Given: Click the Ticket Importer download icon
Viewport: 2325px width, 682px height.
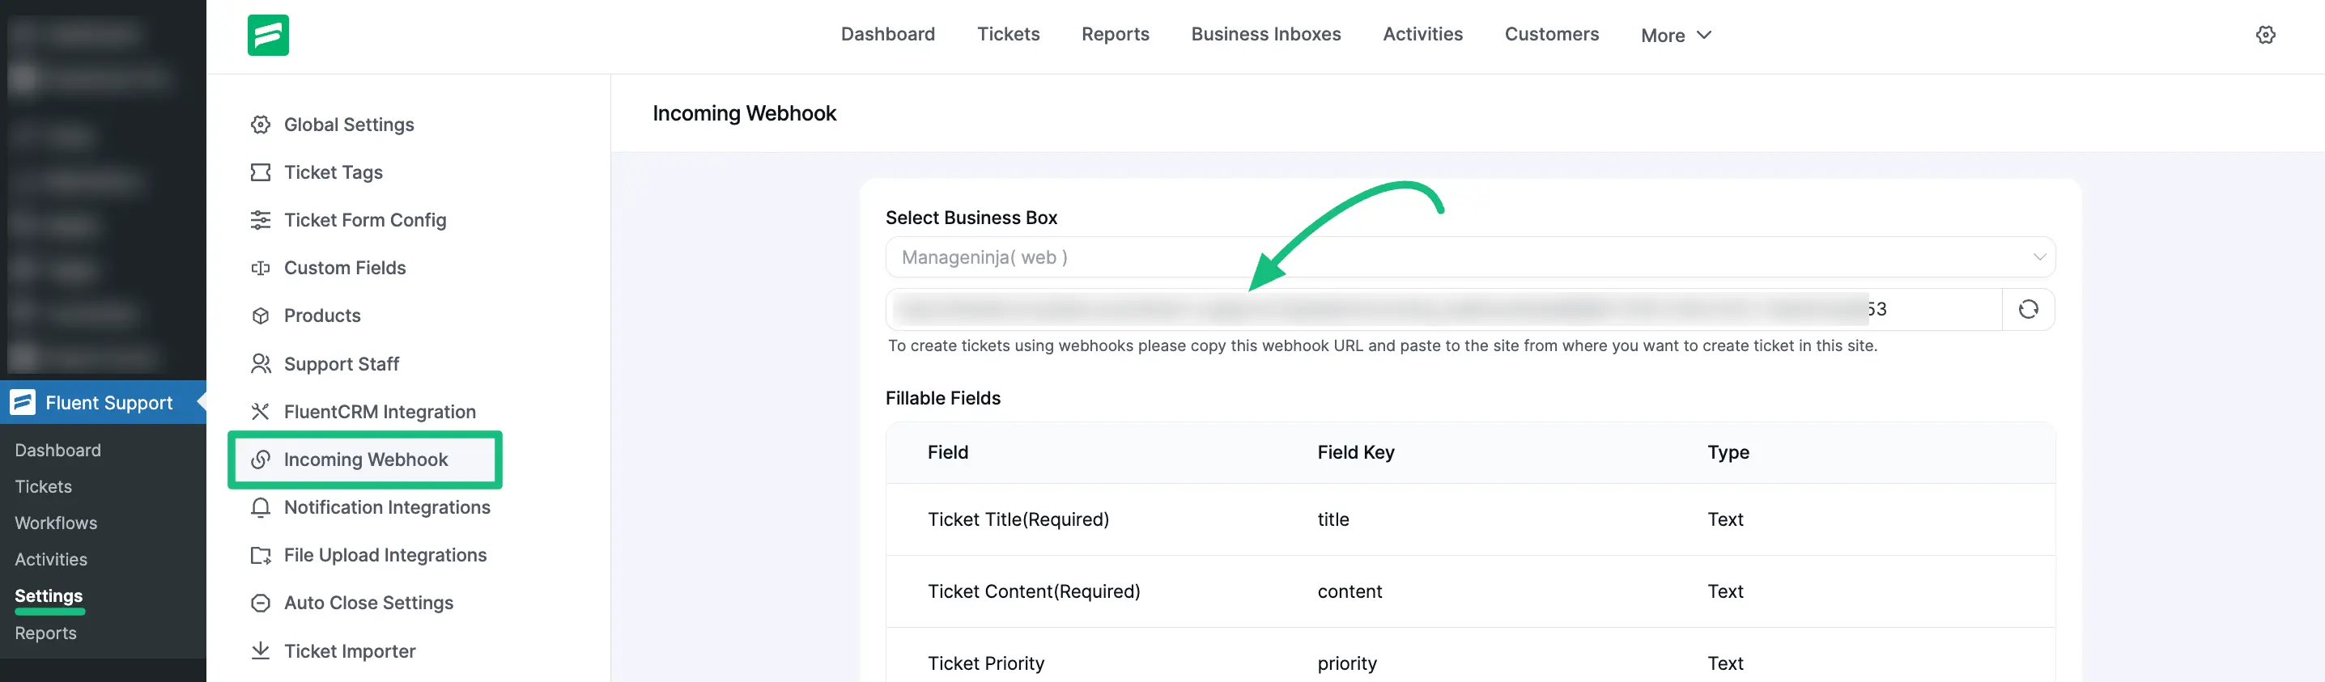Looking at the screenshot, I should tap(260, 650).
